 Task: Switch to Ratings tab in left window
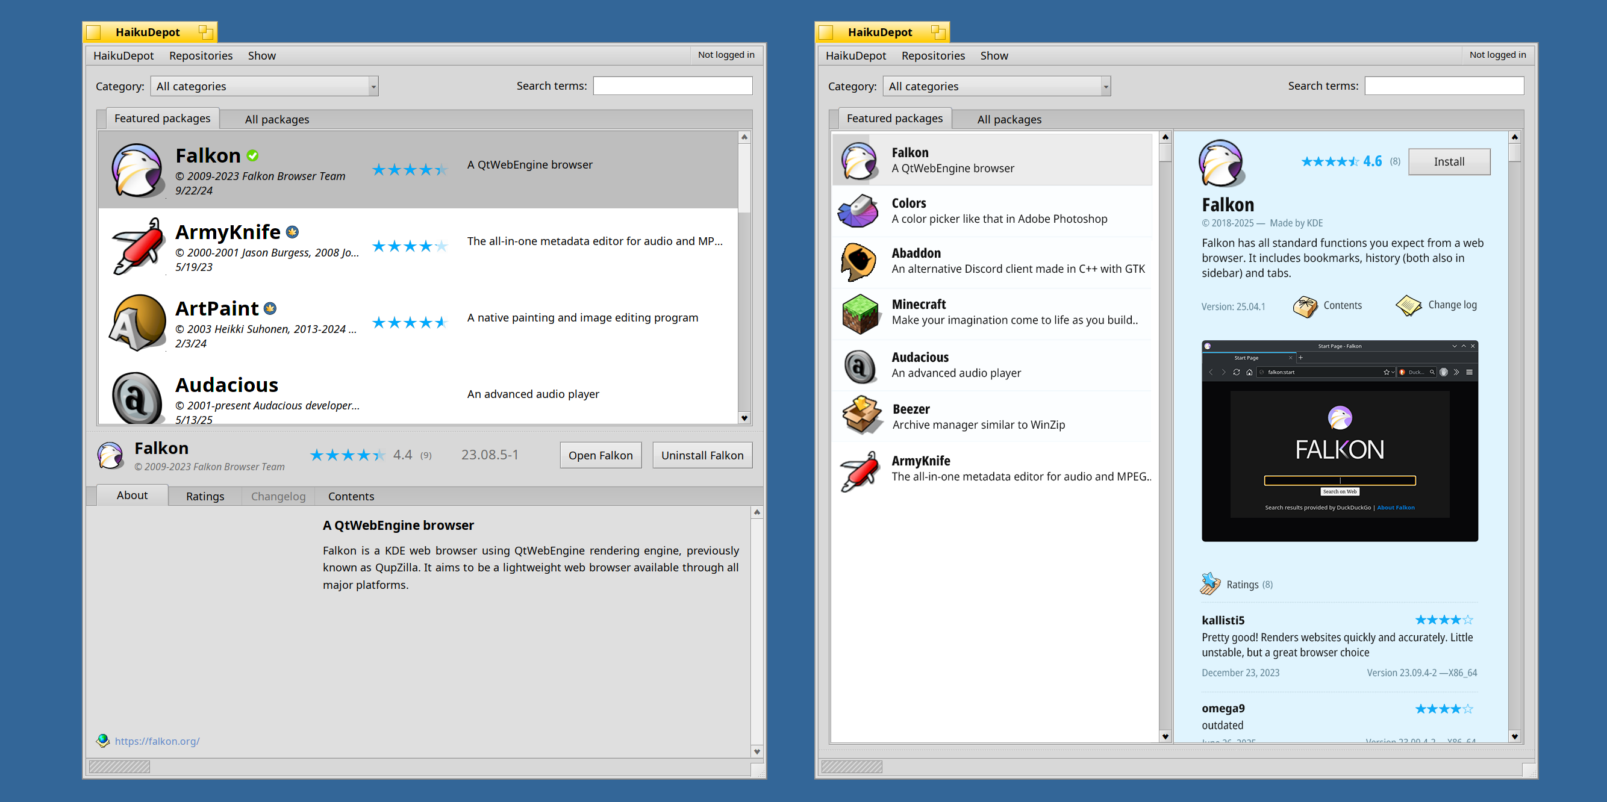point(205,496)
